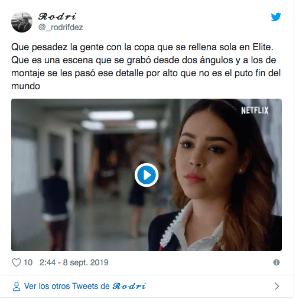This screenshot has height=299, width=296.
Task: Like the tweet with the heart icon
Action: [17, 262]
